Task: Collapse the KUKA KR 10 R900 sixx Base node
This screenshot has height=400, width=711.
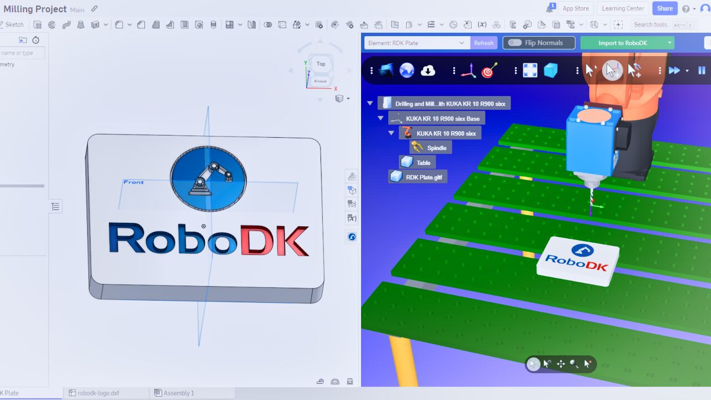Action: pos(380,118)
